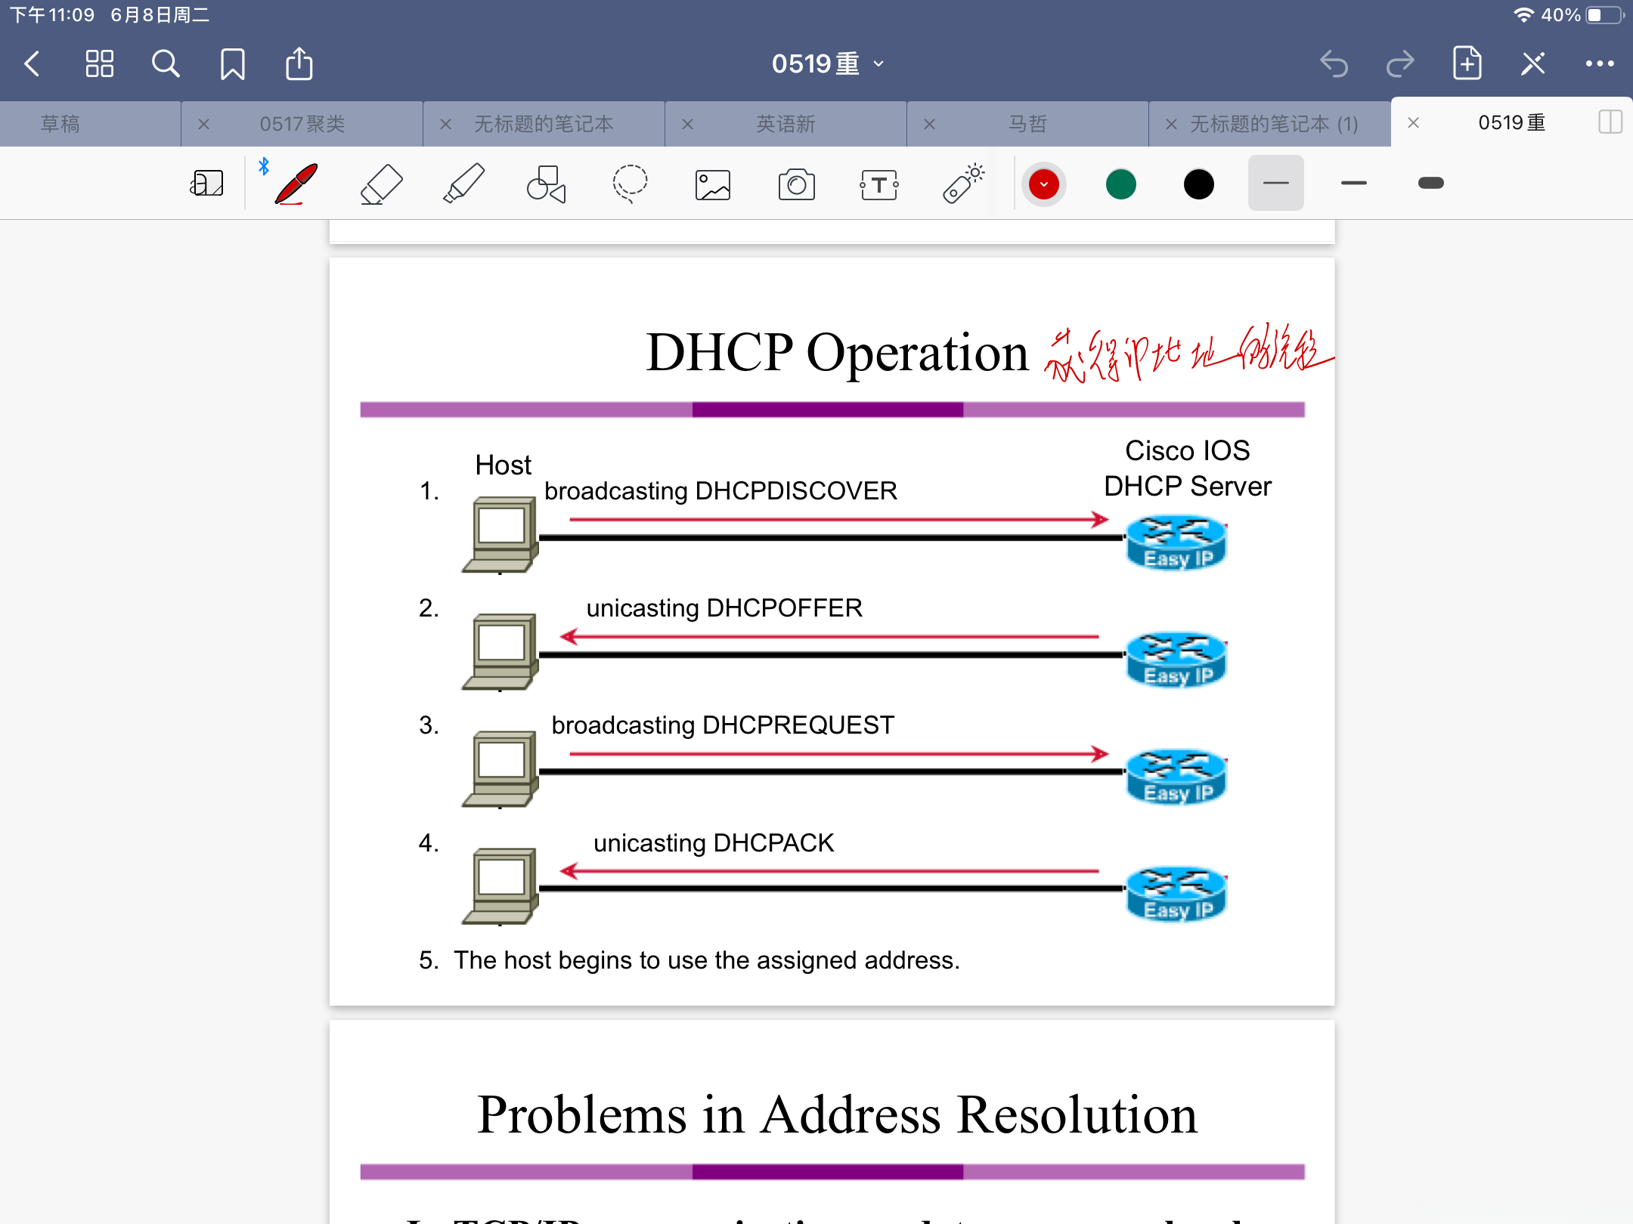Toggle split view panel icon

point(1610,122)
